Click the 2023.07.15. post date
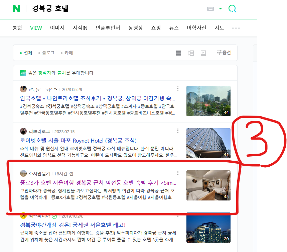This screenshot has width=287, height=252. pyautogui.click(x=65, y=132)
